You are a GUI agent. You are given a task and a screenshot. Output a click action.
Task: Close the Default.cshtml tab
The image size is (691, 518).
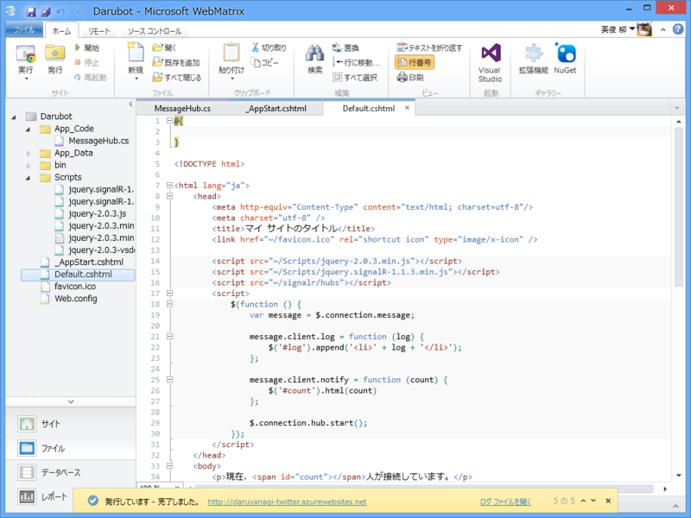[407, 107]
